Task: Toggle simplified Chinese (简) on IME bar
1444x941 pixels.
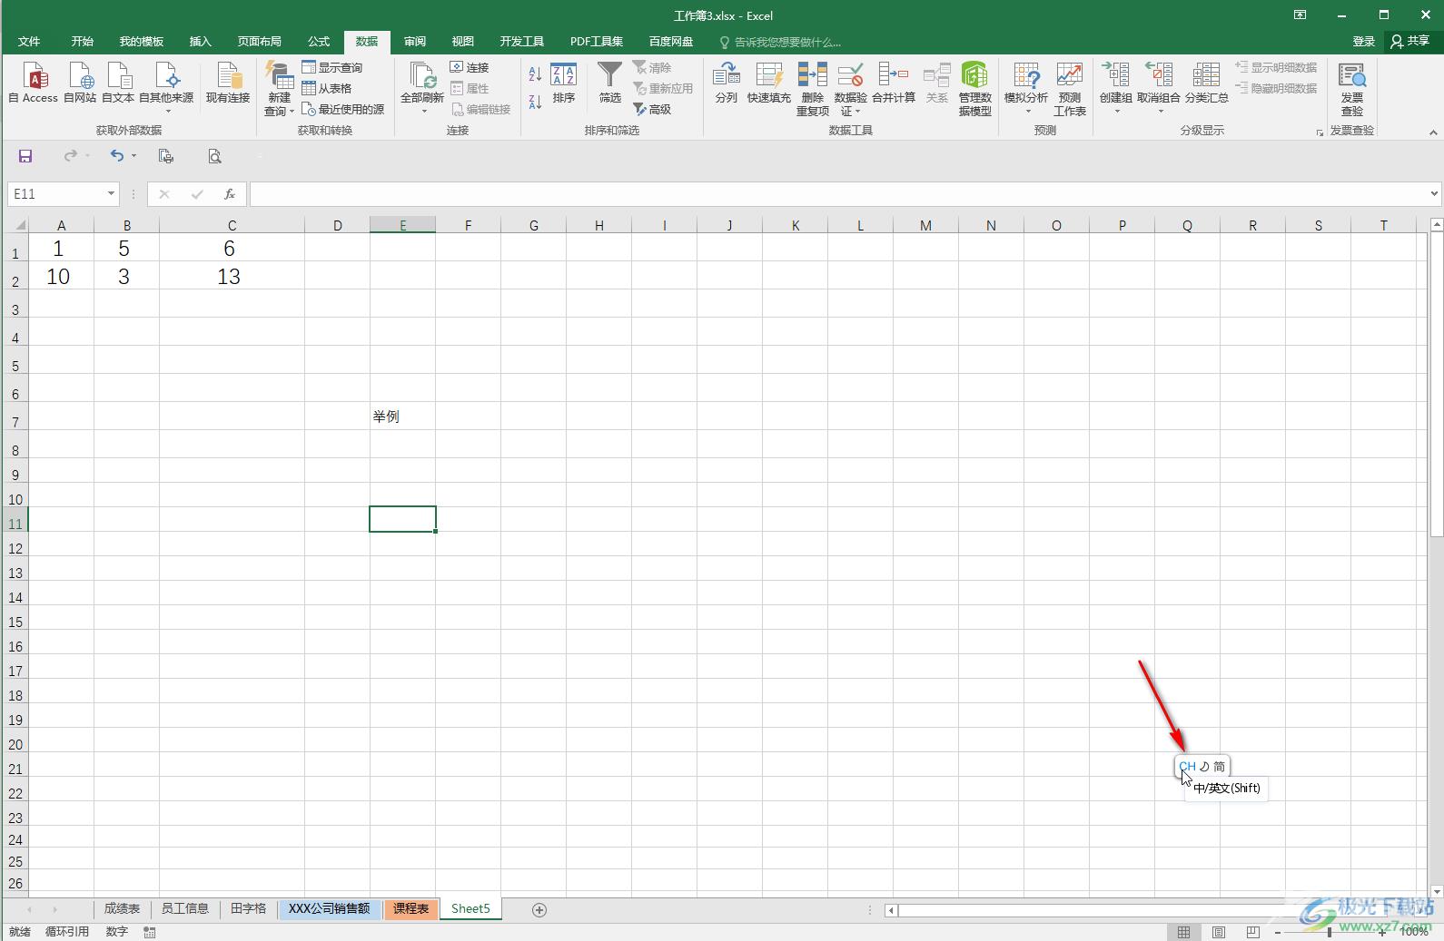Action: (x=1219, y=767)
